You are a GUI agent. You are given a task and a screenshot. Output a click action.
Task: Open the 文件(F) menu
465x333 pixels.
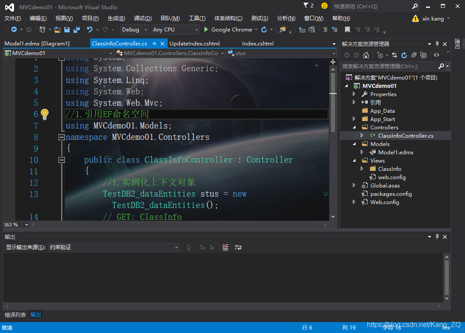click(13, 18)
